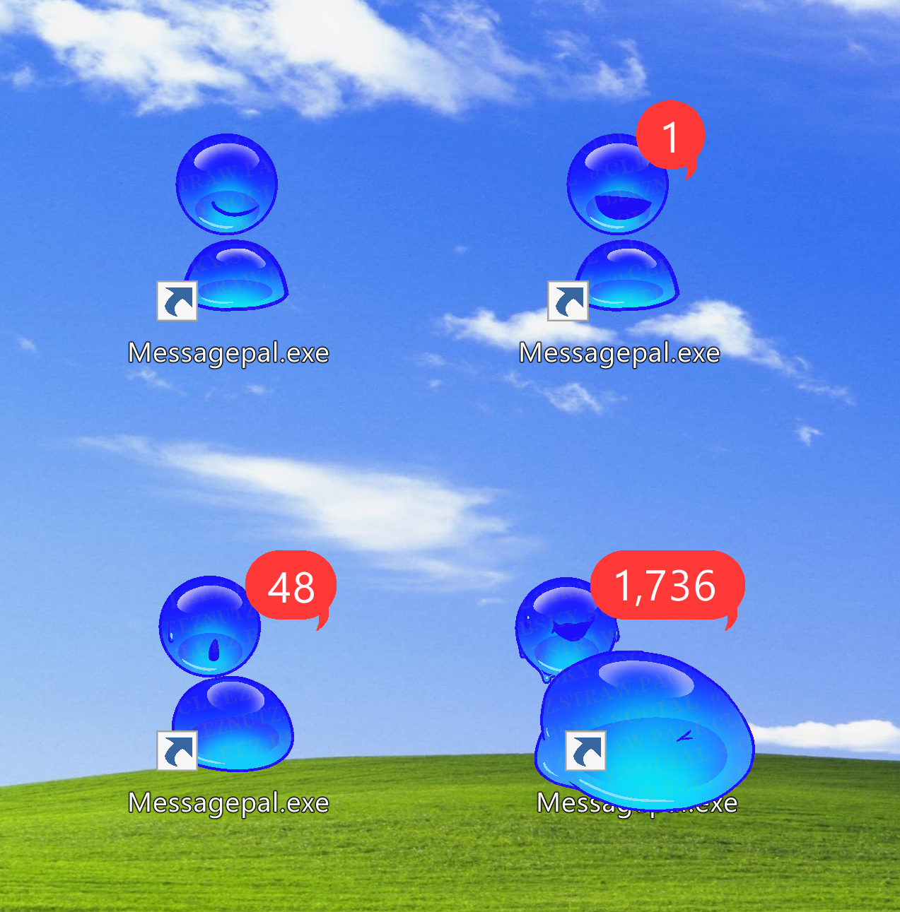Image resolution: width=900 pixels, height=912 pixels.
Task: Select the Messagepal.exe label under the badge-free icon
Action: 228,353
